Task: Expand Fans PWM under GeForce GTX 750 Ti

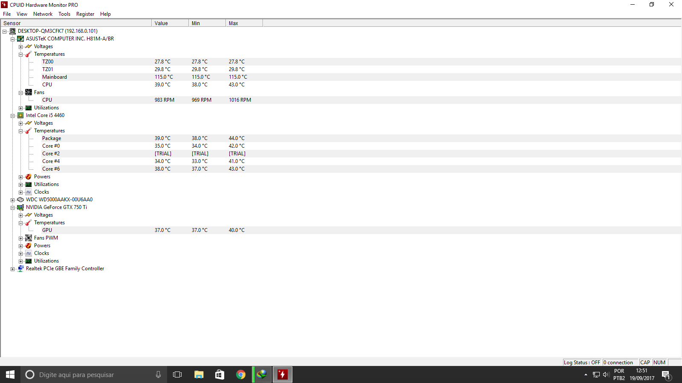Action: click(20, 238)
